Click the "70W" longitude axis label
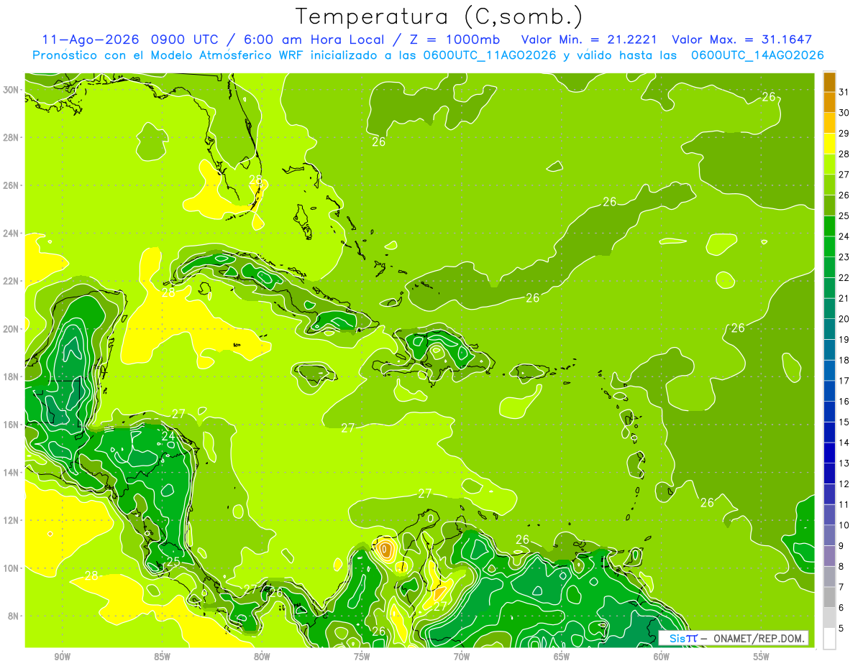The height and width of the screenshot is (666, 863). click(x=462, y=657)
